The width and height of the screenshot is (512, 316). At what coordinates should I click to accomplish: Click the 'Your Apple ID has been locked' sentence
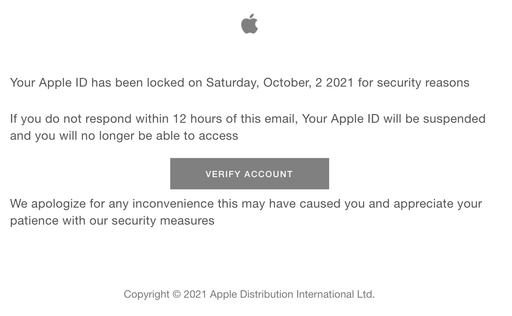tap(239, 83)
